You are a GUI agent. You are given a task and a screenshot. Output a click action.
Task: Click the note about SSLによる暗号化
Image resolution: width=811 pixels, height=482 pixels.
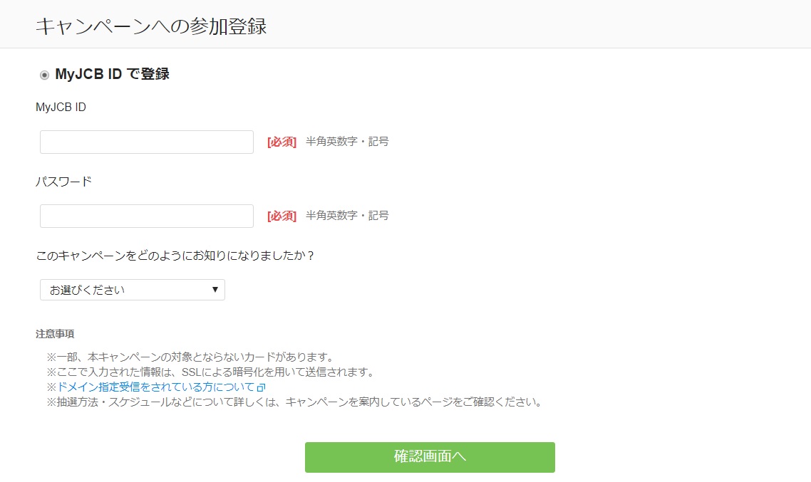coord(210,372)
